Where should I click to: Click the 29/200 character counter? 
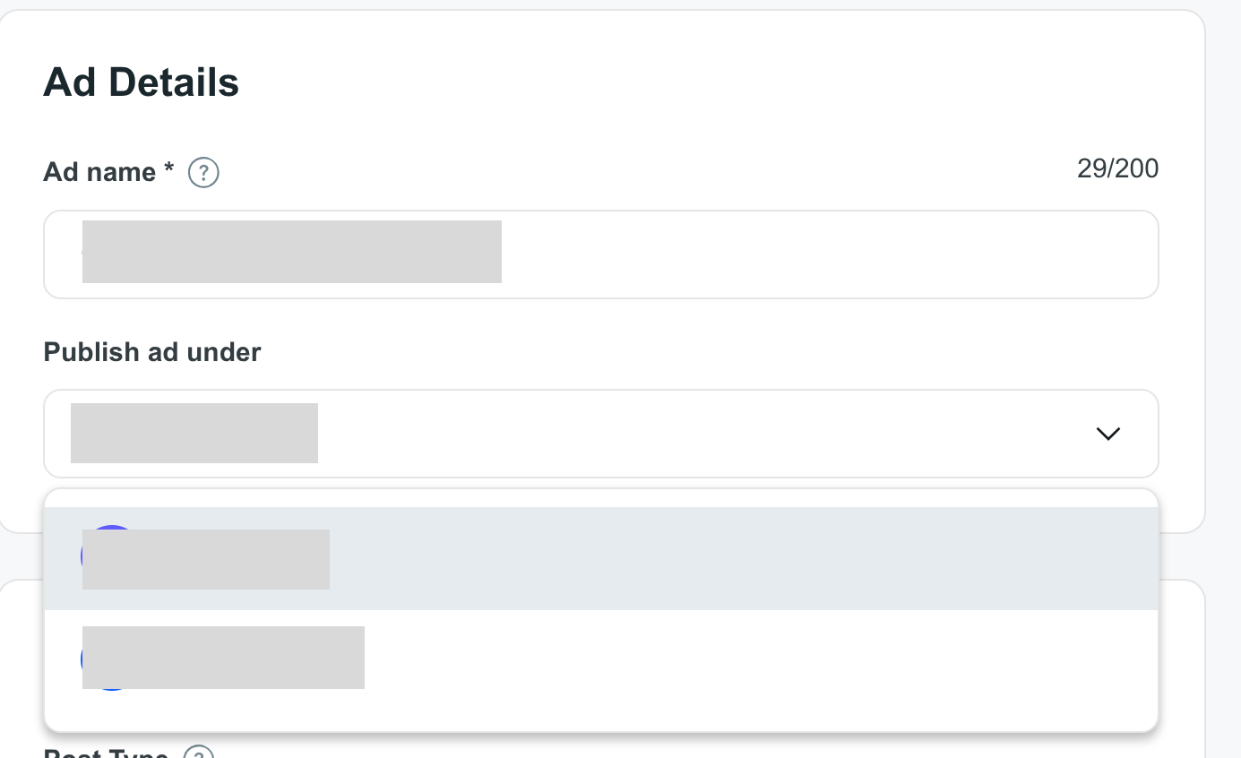tap(1117, 168)
